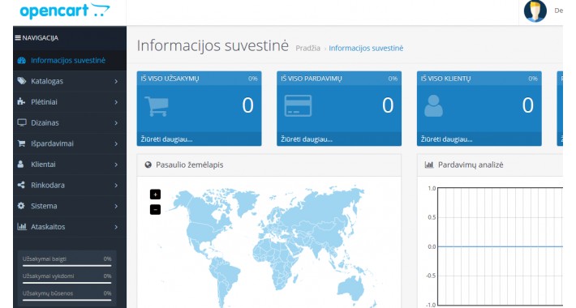Click the 0 value in Iš viso pardavimų tile
Screen dimensions: 576x308
388,105
